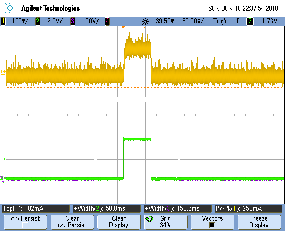The image size is (285, 231).
Task: Toggle the Vectors checkbox
Action: pos(212,225)
